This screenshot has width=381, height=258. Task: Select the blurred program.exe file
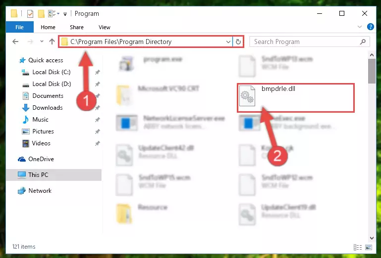tap(151, 64)
